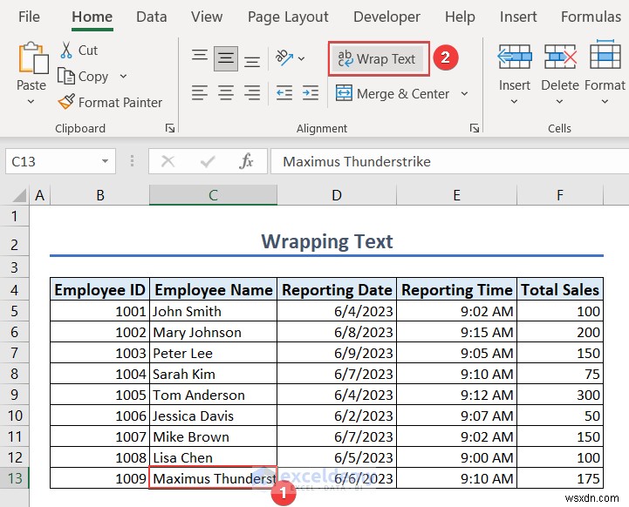This screenshot has width=629, height=507.
Task: Click the Format cells icon
Action: pos(605,55)
